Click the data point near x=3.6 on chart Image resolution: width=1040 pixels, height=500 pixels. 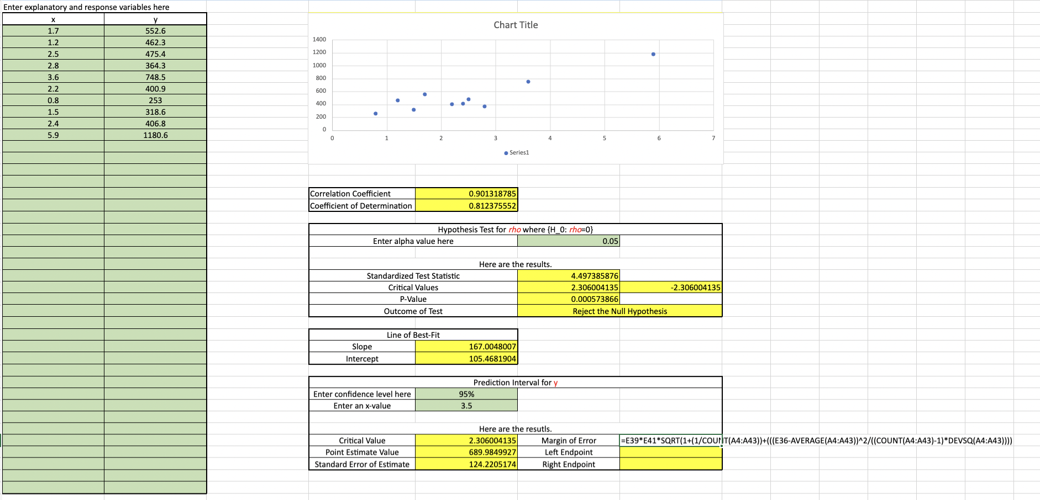point(528,82)
